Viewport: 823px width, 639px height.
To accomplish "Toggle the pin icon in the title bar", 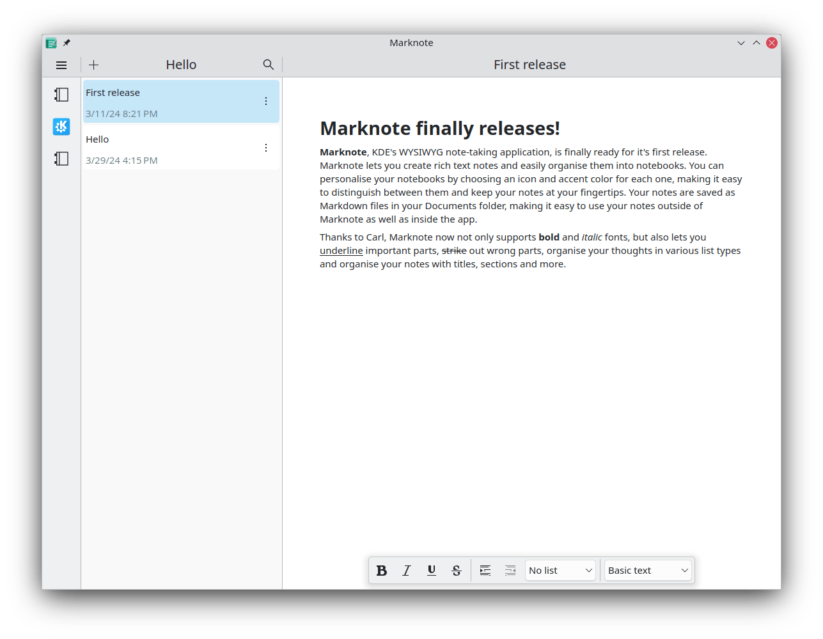I will (67, 43).
